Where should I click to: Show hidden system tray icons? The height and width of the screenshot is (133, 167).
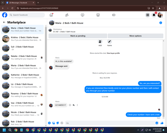[138, 130]
